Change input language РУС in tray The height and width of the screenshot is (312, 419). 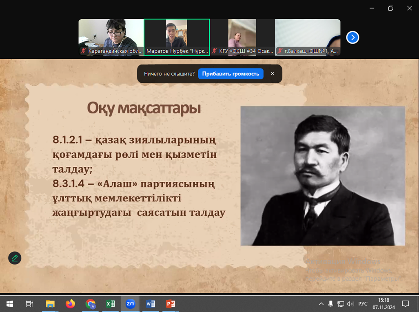click(x=363, y=304)
